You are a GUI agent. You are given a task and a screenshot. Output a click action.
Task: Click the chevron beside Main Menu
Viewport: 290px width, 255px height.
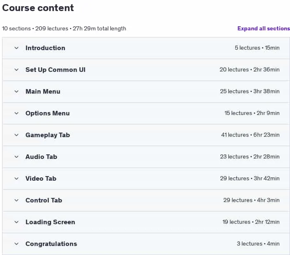[16, 92]
